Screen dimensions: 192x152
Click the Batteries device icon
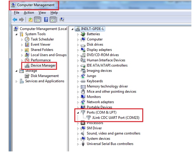83,34
